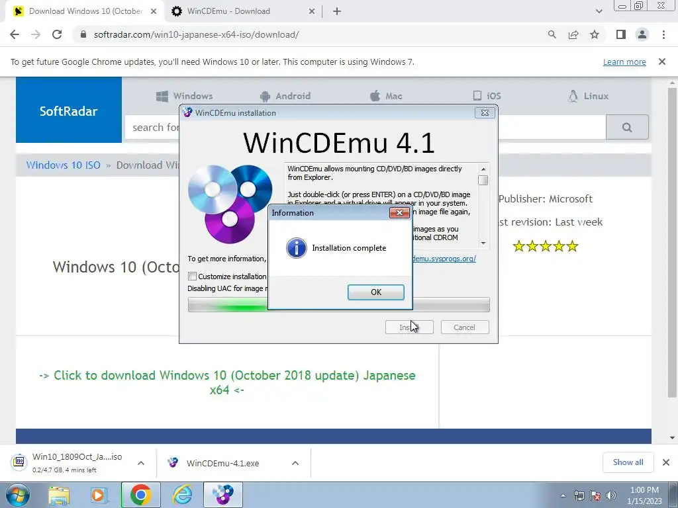Click the page scrollbar up arrow
Image resolution: width=678 pixels, height=508 pixels.
[x=672, y=83]
